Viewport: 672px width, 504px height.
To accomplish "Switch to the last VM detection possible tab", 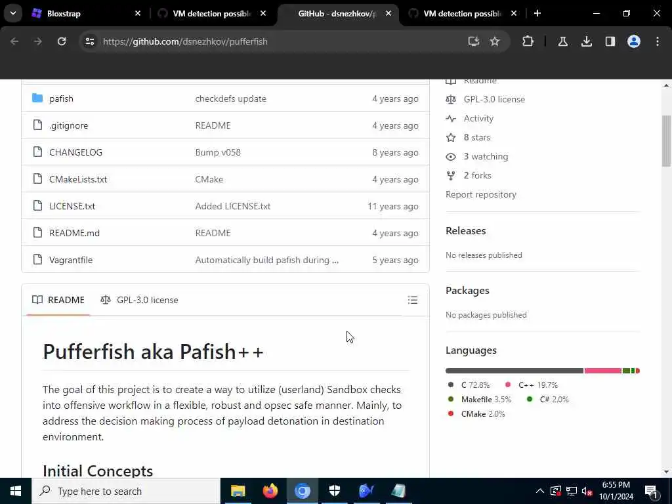I will click(463, 13).
